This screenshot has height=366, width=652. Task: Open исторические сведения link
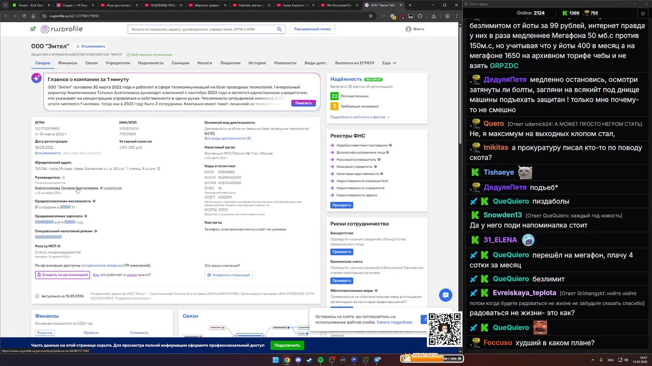(x=102, y=265)
